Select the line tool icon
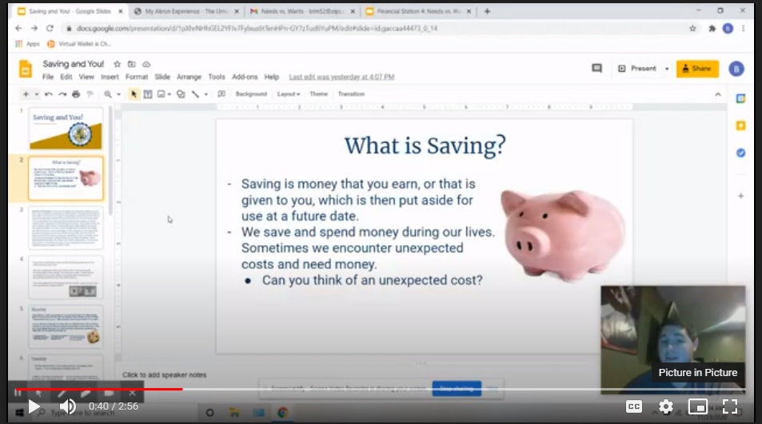This screenshot has height=424, width=762. coord(195,94)
